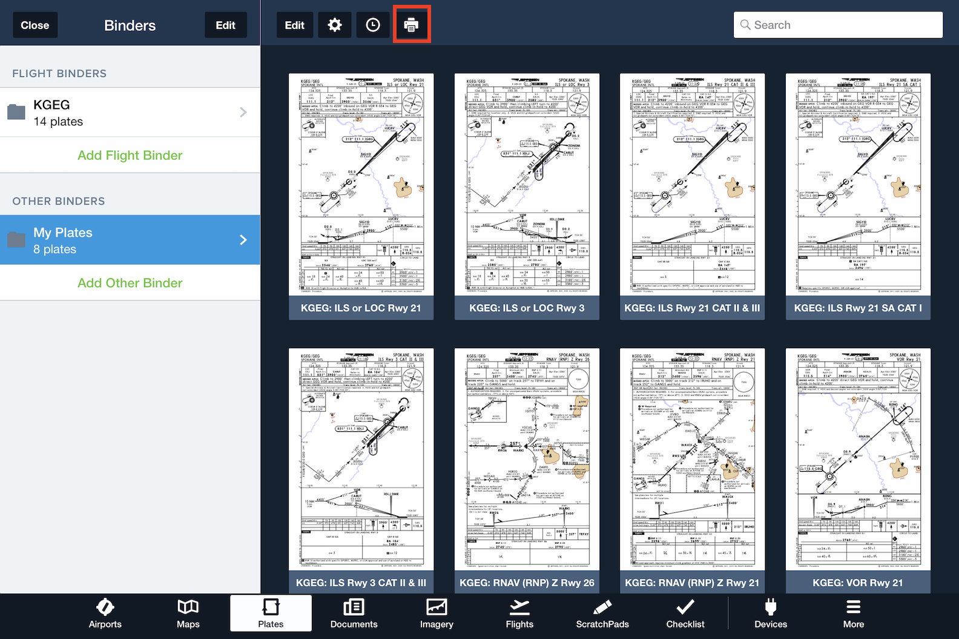Tap Add Other Binder link
Screen dimensions: 959x639
pos(130,283)
